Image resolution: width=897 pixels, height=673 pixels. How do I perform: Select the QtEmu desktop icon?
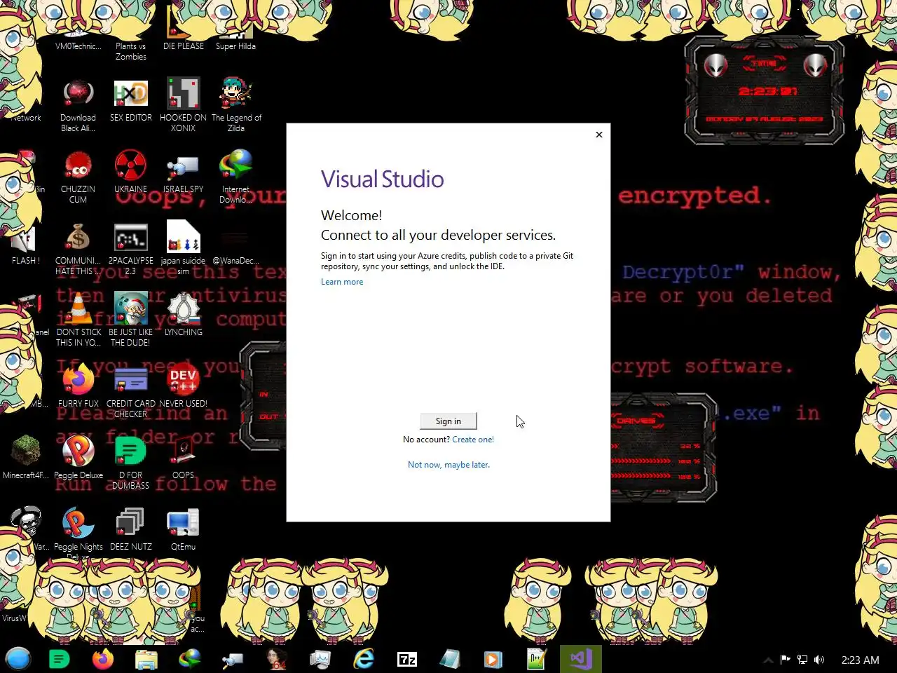(x=183, y=529)
